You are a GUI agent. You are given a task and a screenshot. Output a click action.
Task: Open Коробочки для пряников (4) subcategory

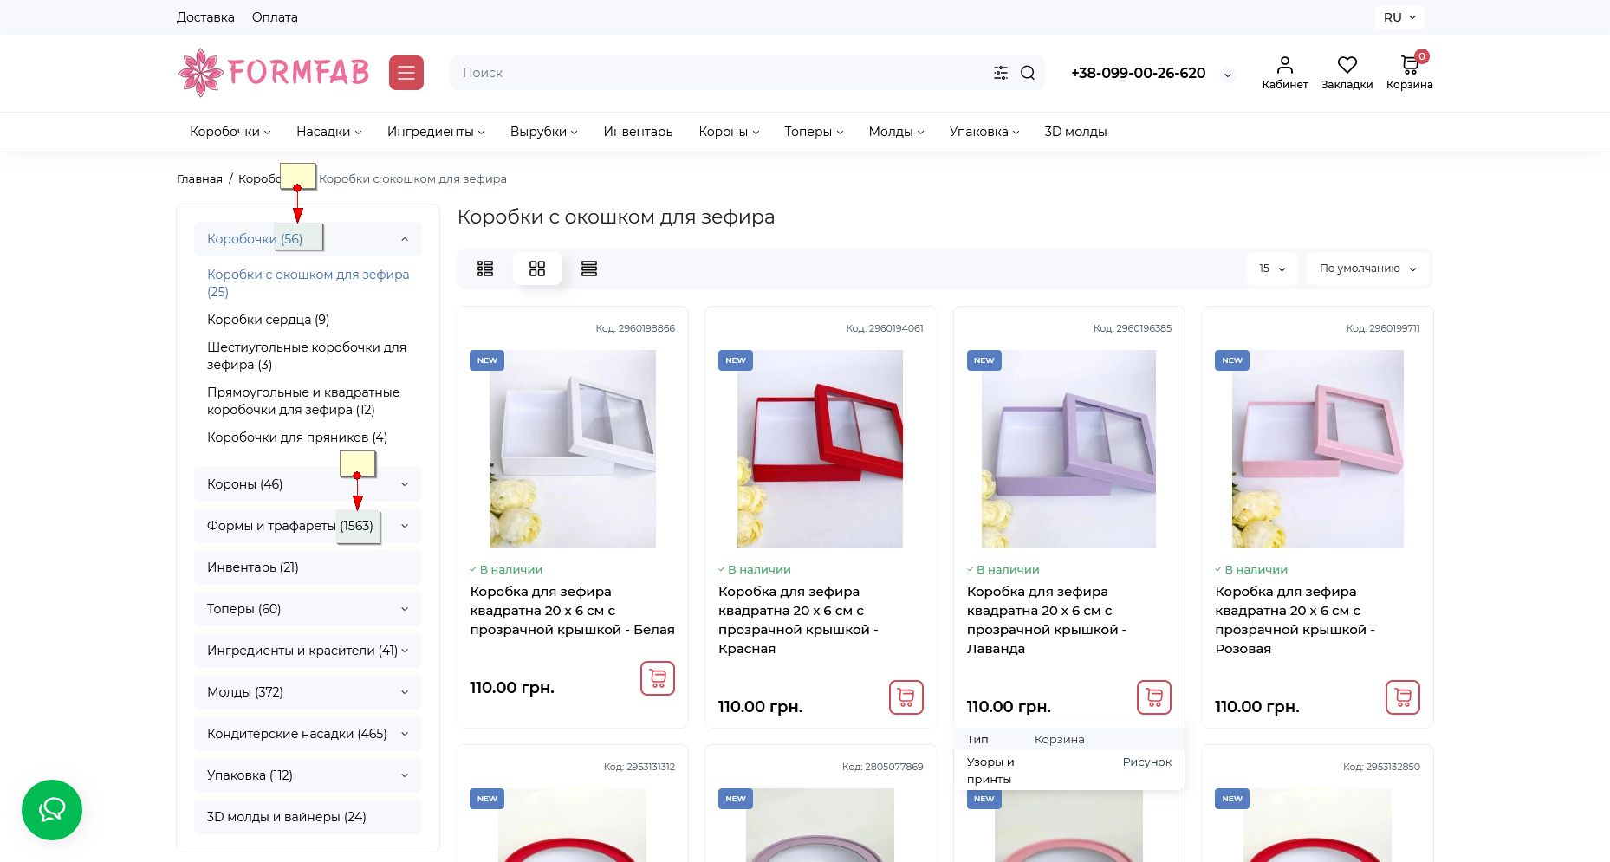(x=297, y=437)
